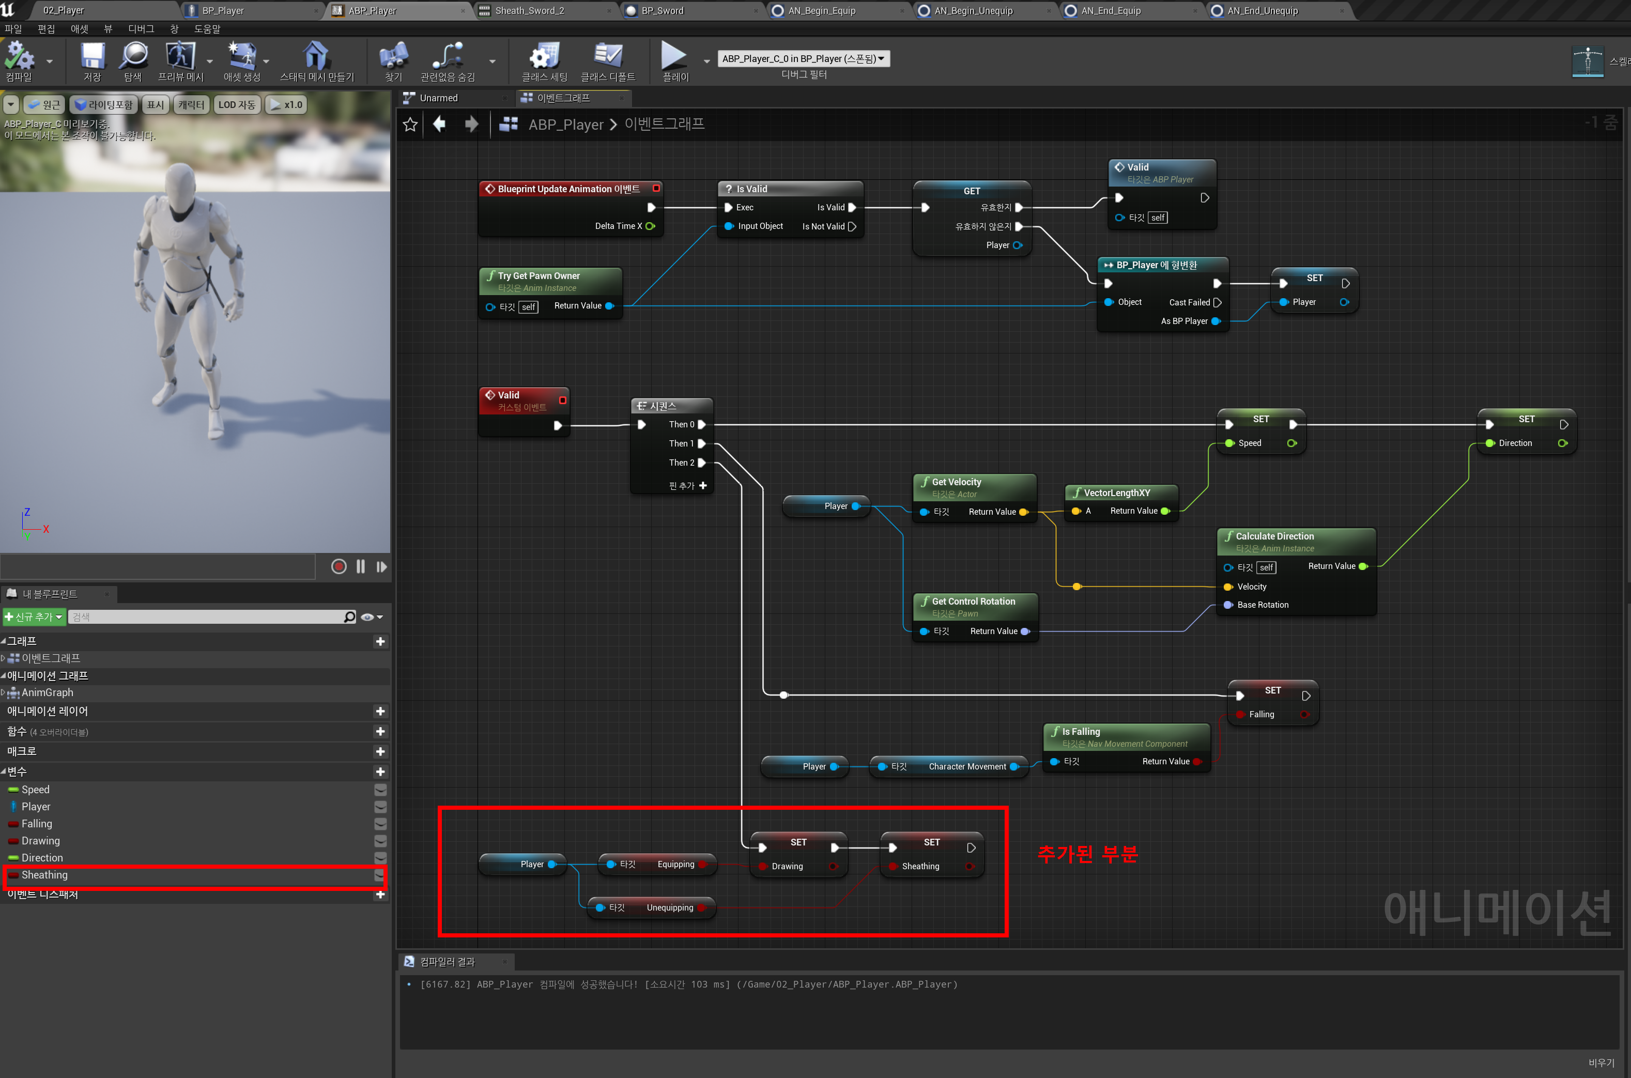
Task: Navigate back with left arrow in graph
Action: click(x=440, y=124)
